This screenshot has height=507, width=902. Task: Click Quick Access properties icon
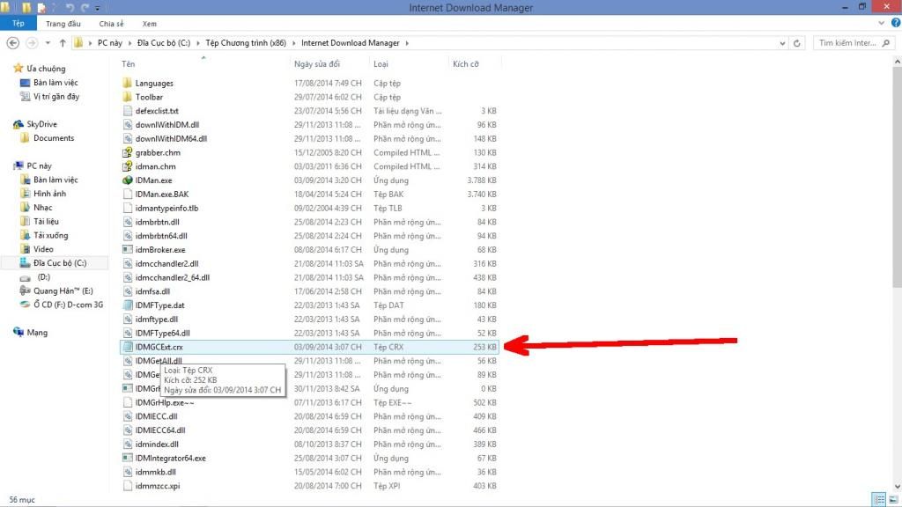click(41, 8)
